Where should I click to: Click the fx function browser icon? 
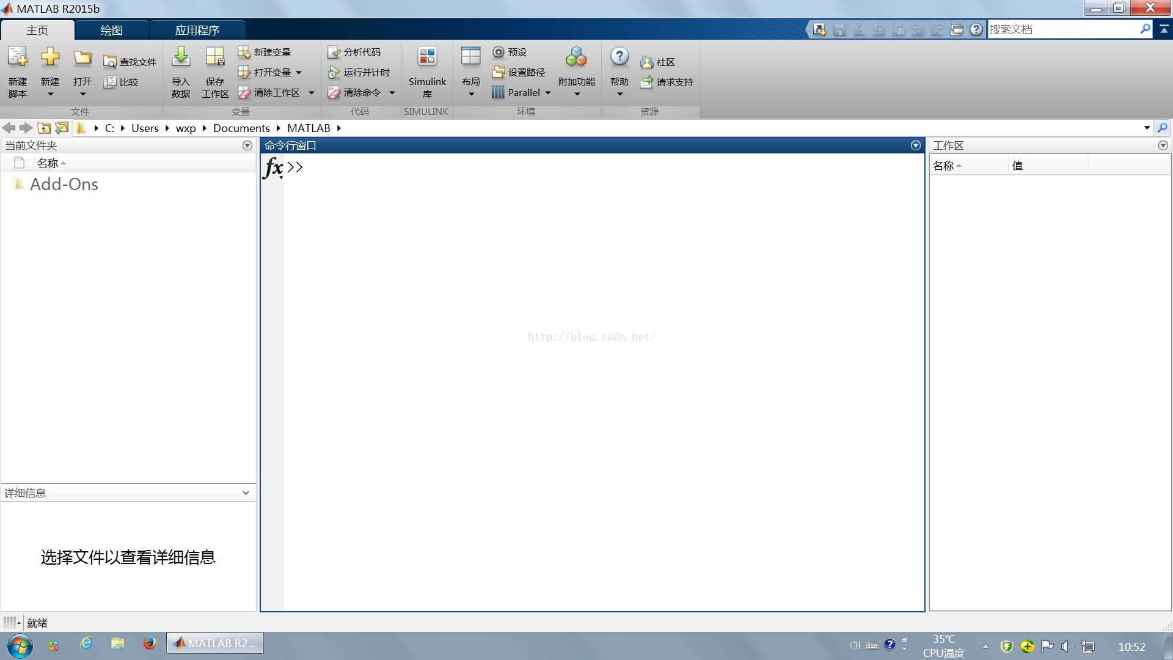pyautogui.click(x=273, y=167)
